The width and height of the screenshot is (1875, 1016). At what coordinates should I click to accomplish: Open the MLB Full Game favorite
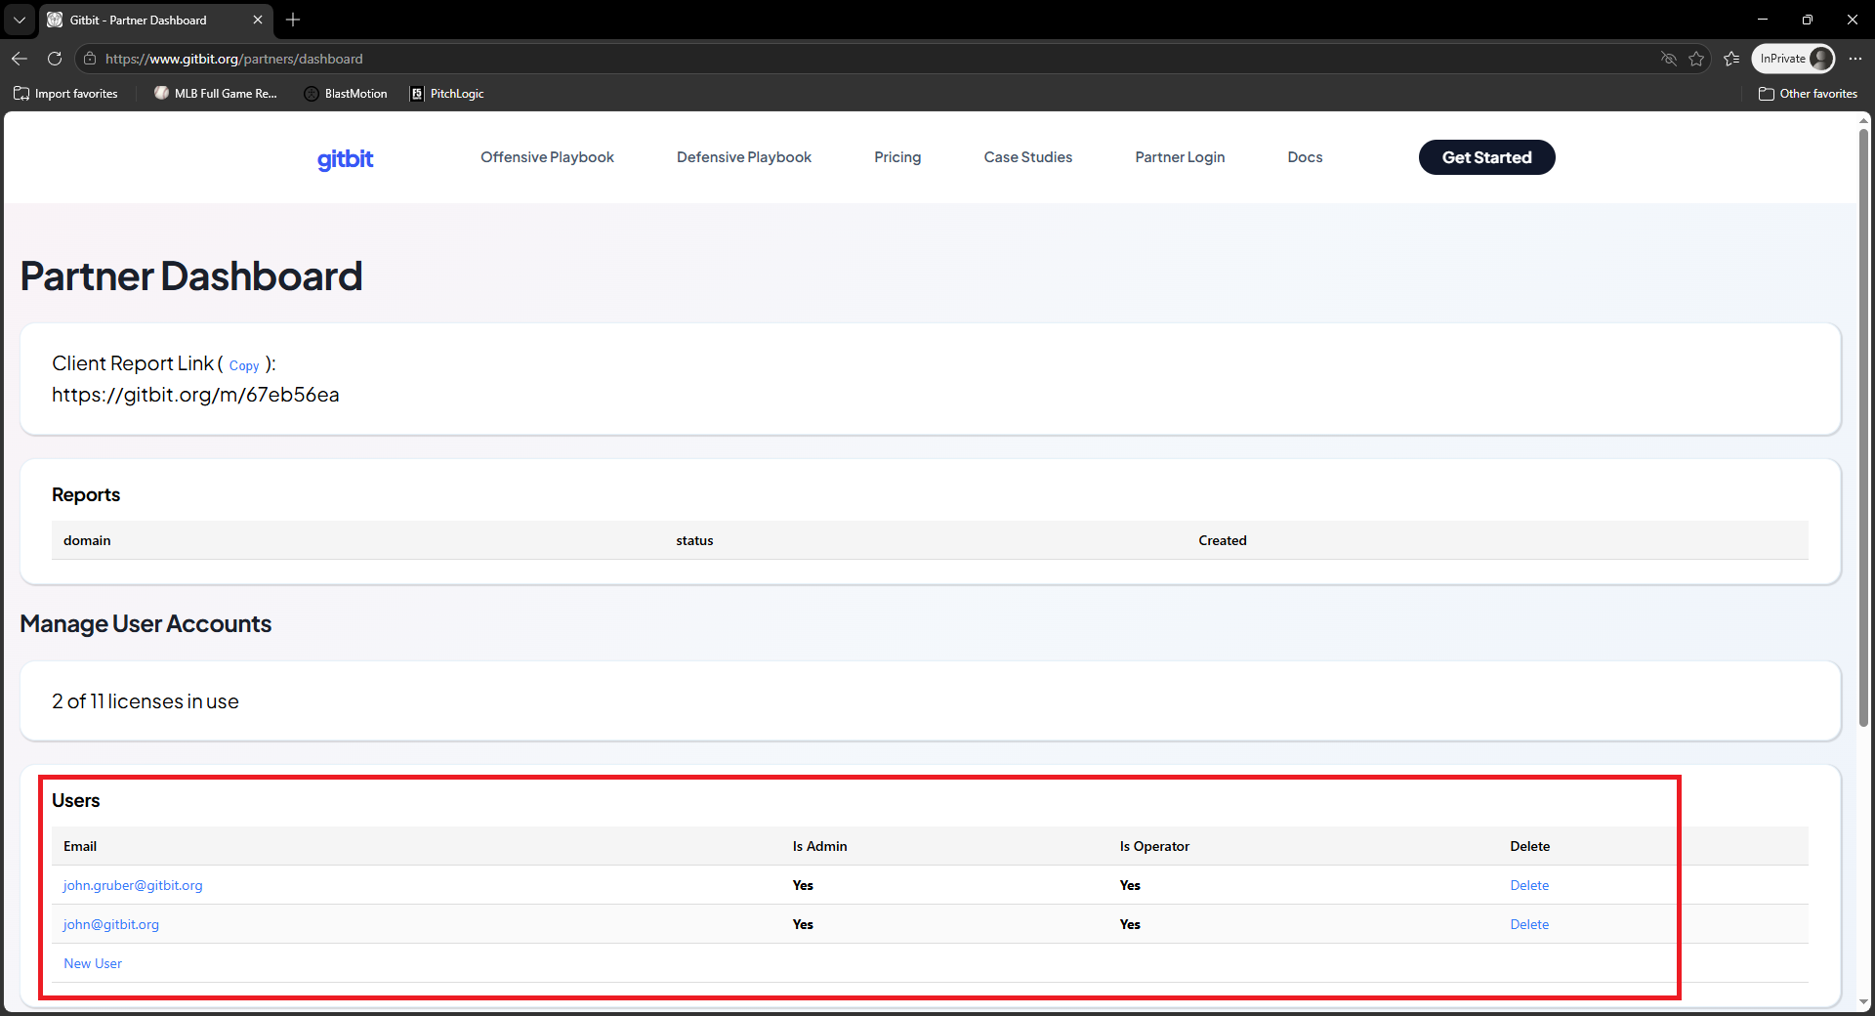click(215, 93)
